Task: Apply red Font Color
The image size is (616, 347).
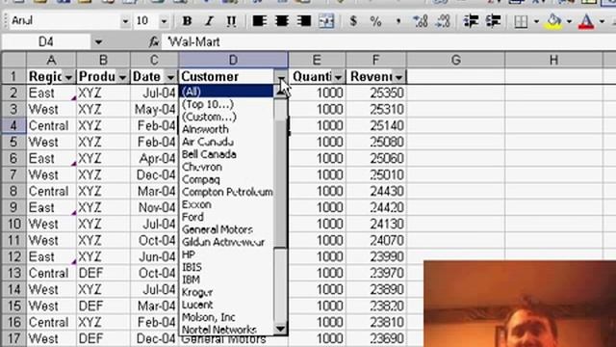Action: [x=586, y=21]
